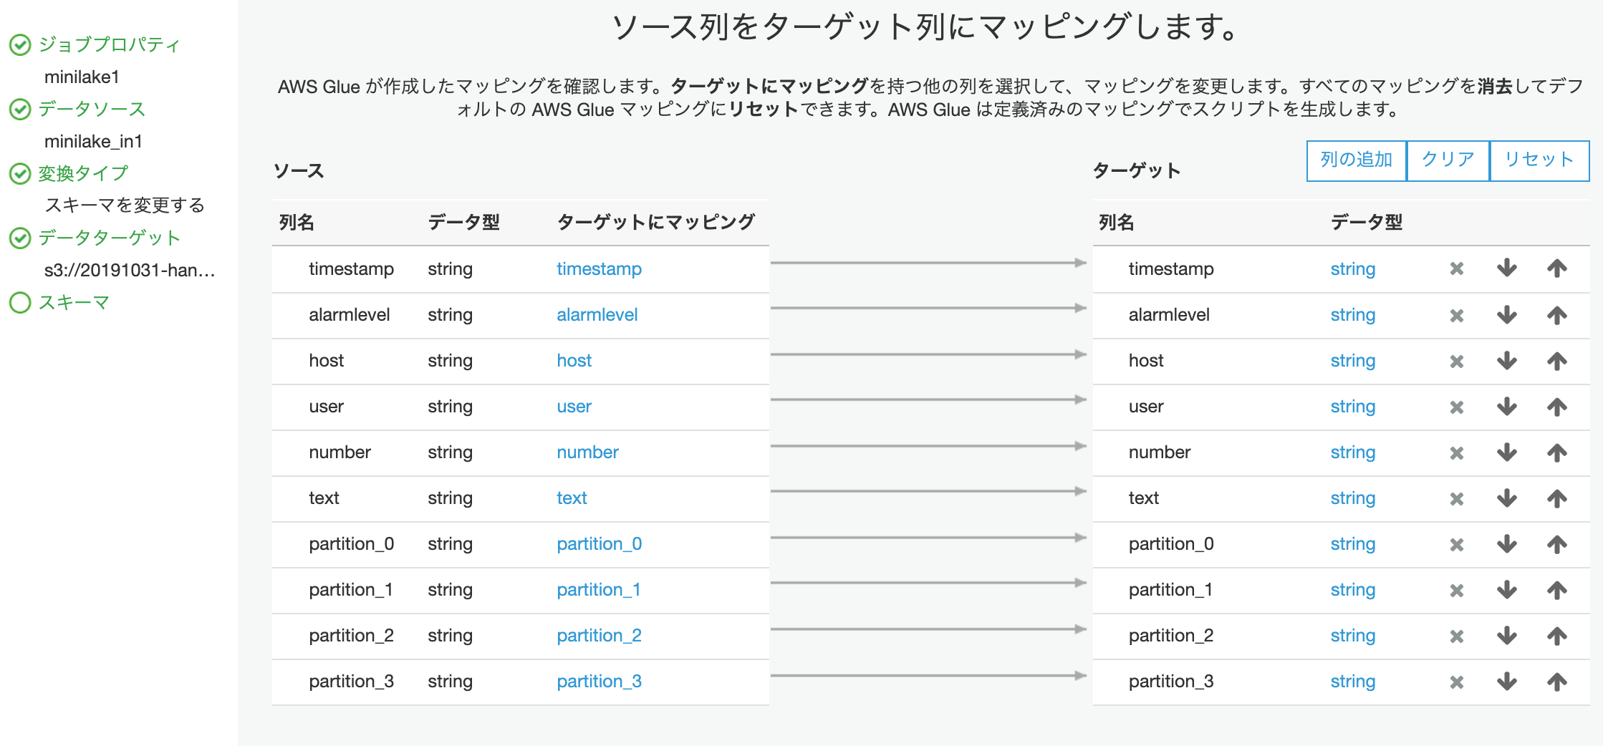The width and height of the screenshot is (1603, 746).
Task: Move user target column up
Action: [1557, 406]
